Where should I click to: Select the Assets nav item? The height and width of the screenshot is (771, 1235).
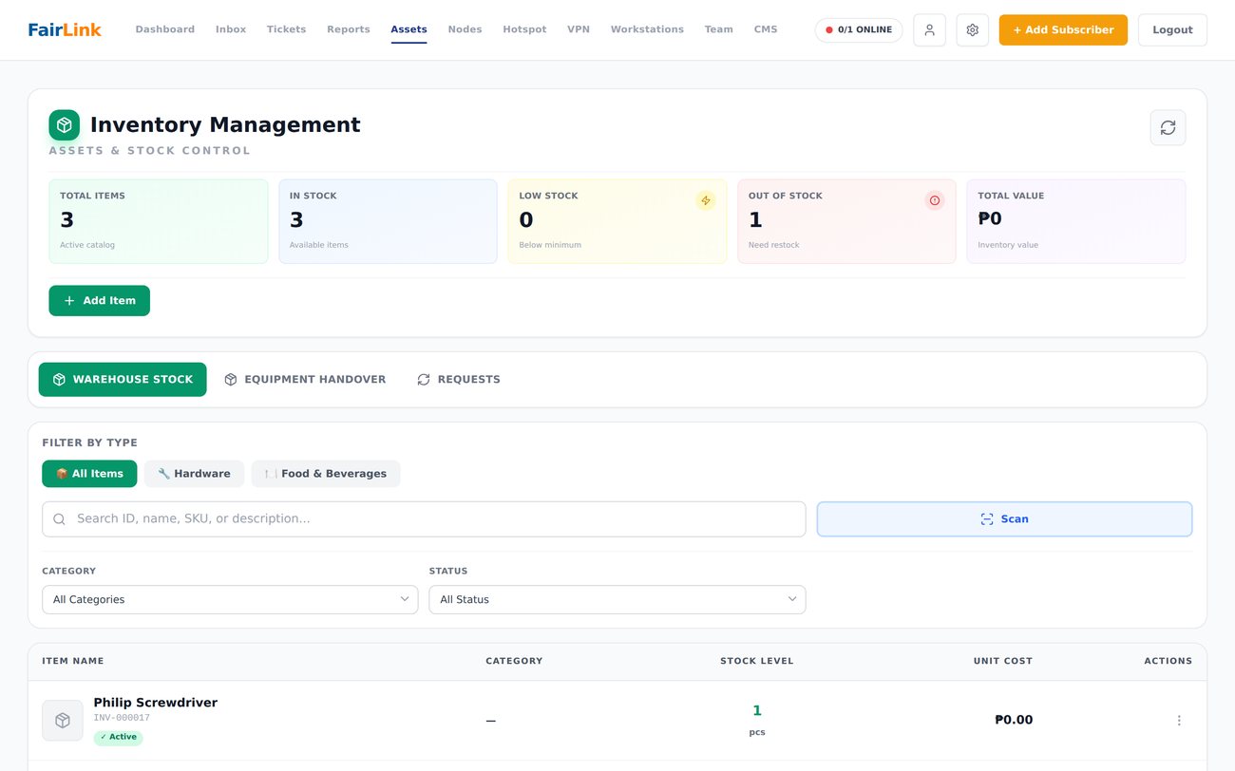tap(408, 29)
